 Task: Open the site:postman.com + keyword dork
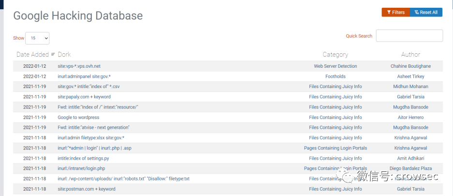point(87,189)
